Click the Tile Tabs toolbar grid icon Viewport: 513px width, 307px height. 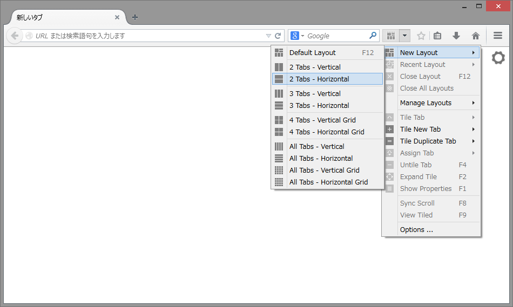tap(391, 36)
